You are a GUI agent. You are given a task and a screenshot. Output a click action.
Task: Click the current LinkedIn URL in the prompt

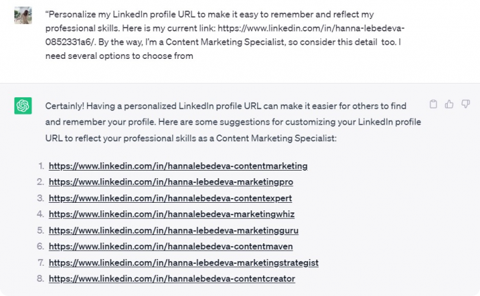click(225, 35)
